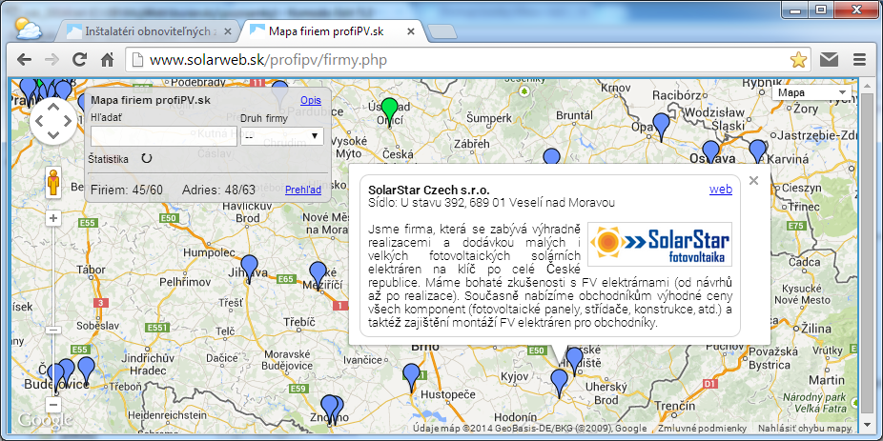Open the Druh firmy dropdown

coord(281,135)
